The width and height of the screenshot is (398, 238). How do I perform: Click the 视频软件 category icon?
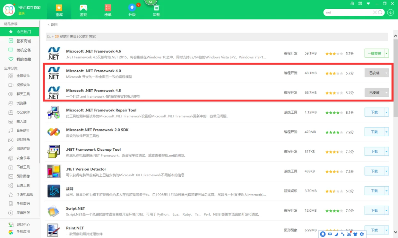tap(11, 85)
